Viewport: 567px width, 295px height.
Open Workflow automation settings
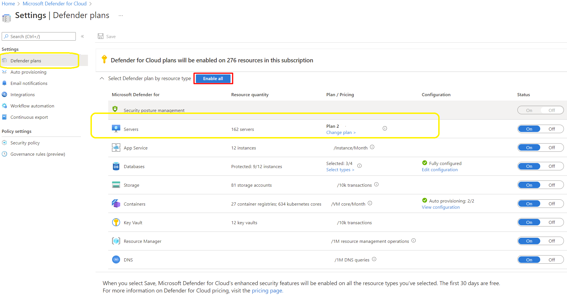click(32, 106)
